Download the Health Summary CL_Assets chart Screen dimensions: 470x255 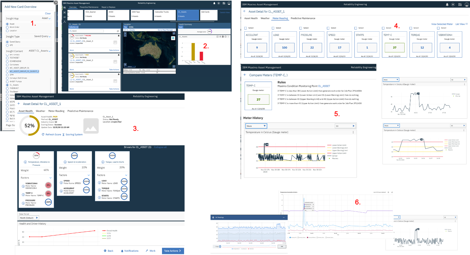tap(220, 36)
